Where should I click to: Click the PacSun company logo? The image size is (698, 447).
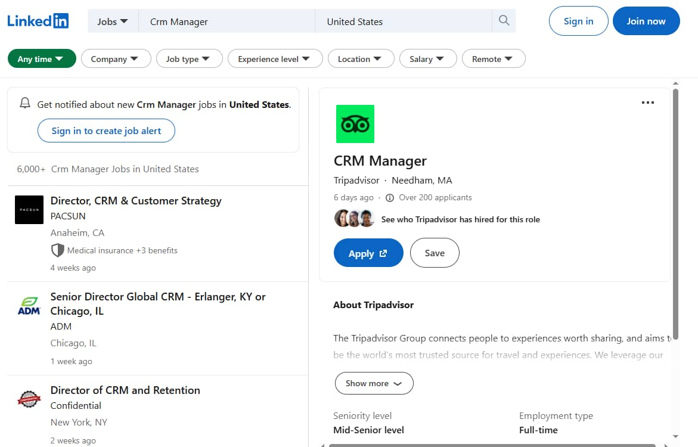[29, 210]
